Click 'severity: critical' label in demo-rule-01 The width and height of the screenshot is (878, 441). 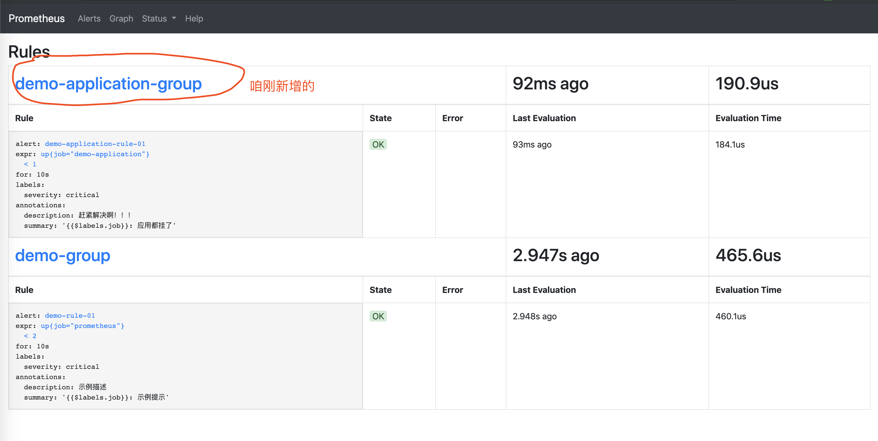tap(61, 367)
